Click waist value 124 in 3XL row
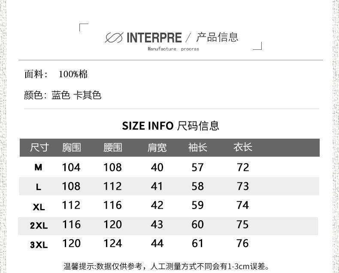 (x=112, y=243)
